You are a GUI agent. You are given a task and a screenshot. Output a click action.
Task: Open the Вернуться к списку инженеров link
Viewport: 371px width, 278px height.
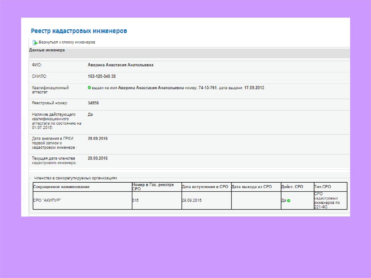click(67, 42)
